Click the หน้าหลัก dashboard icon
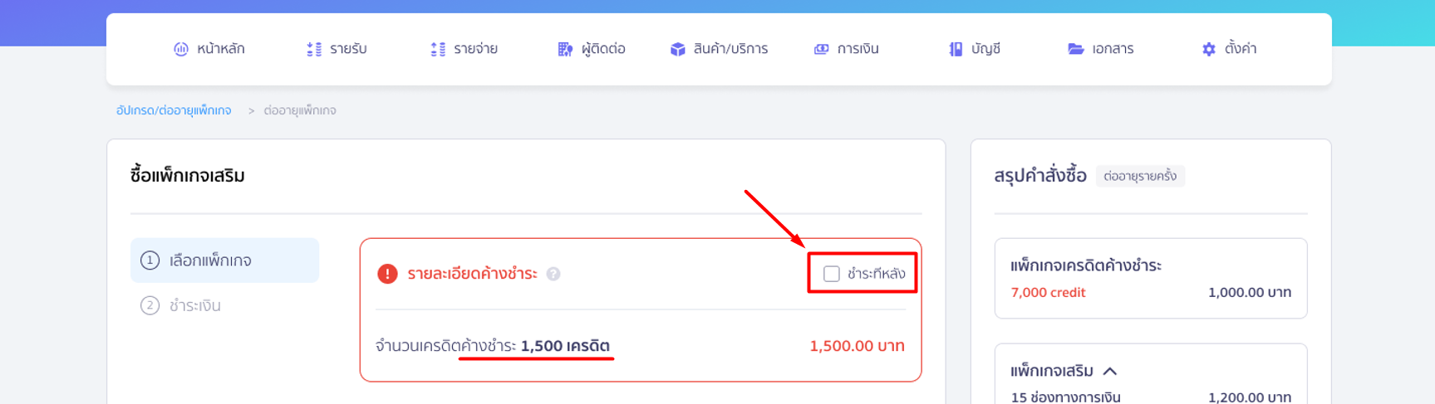This screenshot has width=1435, height=404. click(181, 49)
